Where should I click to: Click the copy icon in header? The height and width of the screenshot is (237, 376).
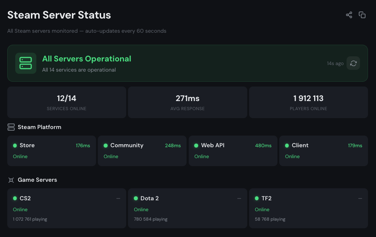(362, 15)
